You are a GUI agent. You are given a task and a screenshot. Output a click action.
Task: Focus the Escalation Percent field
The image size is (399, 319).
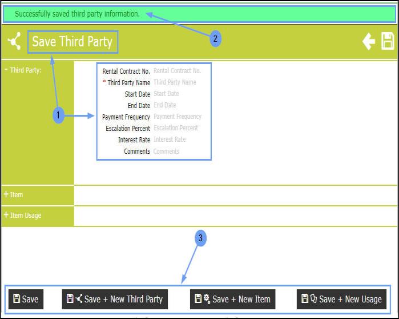coord(176,128)
